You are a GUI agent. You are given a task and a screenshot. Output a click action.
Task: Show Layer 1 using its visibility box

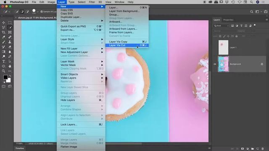tap(215, 47)
